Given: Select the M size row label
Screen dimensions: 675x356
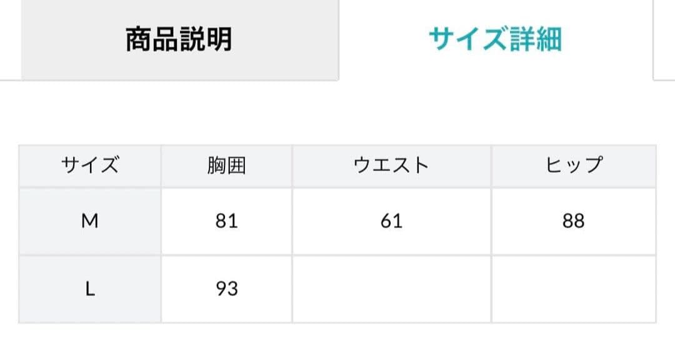Looking at the screenshot, I should [x=90, y=221].
